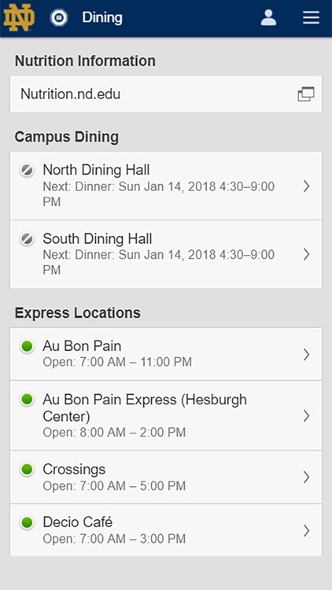Click the closed status icon for North Dining Hall
The height and width of the screenshot is (590, 332).
click(27, 171)
